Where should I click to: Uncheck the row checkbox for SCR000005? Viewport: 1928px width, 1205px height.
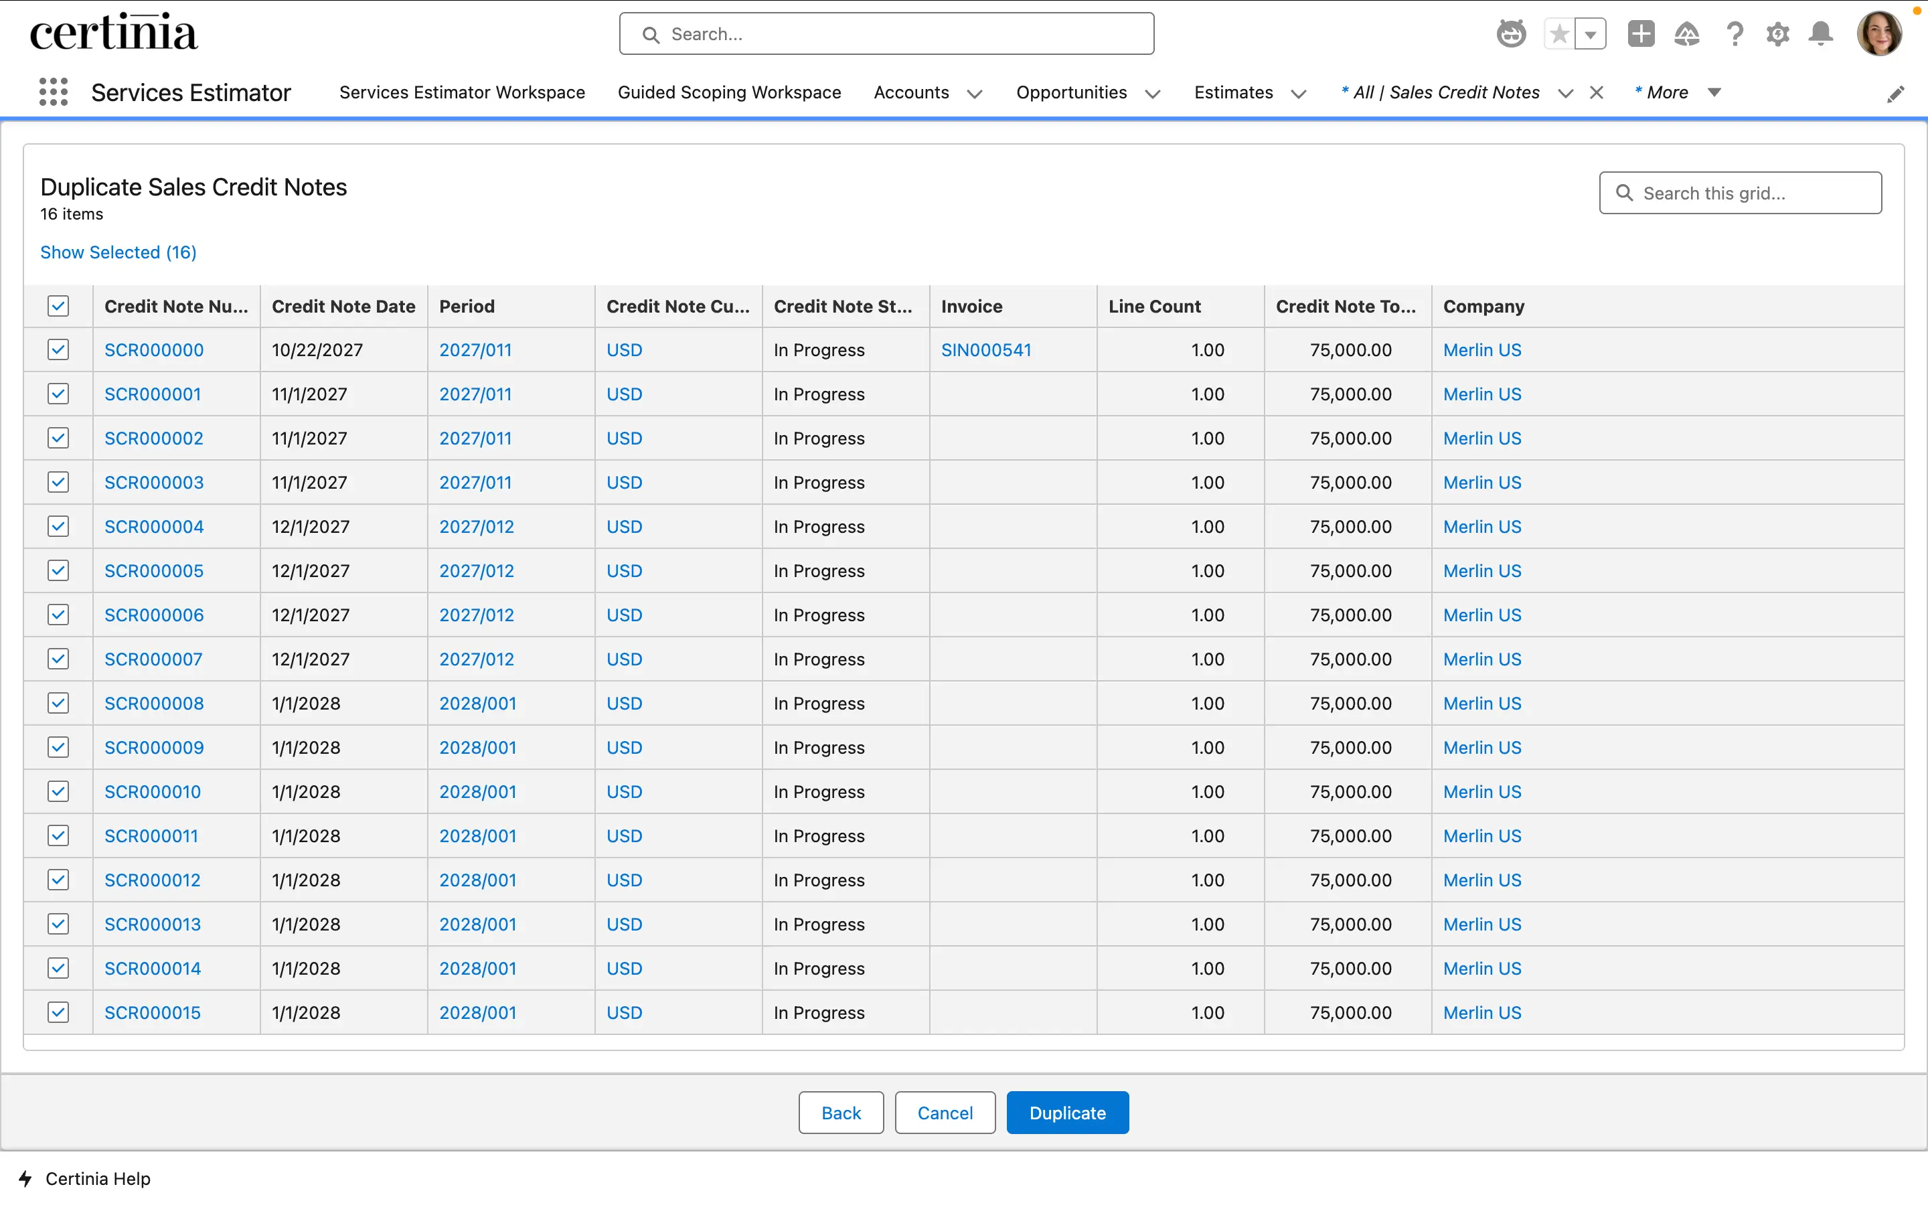58,570
